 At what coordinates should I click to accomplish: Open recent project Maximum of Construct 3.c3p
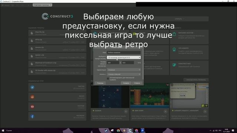57,64
